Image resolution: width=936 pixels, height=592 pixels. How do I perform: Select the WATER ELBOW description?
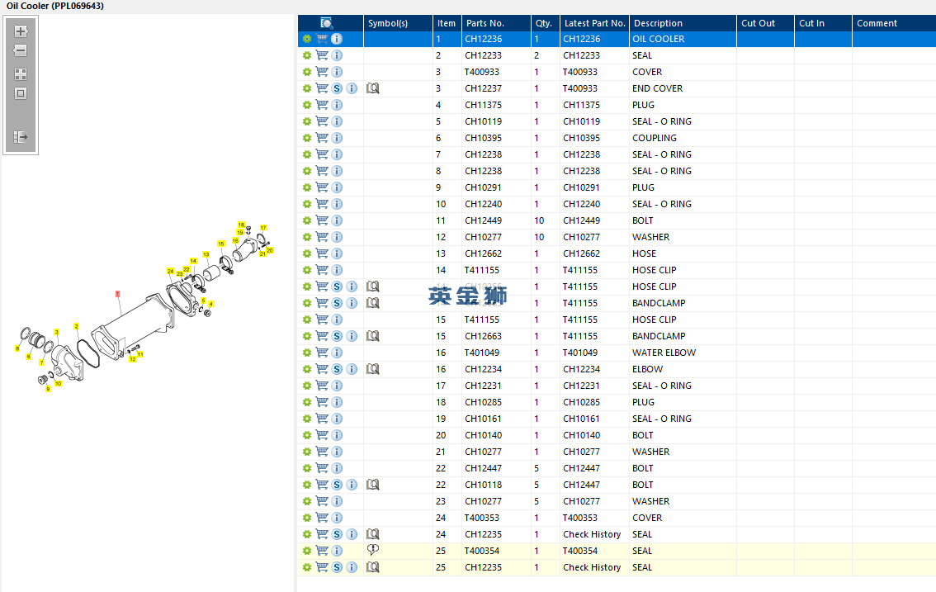[664, 353]
